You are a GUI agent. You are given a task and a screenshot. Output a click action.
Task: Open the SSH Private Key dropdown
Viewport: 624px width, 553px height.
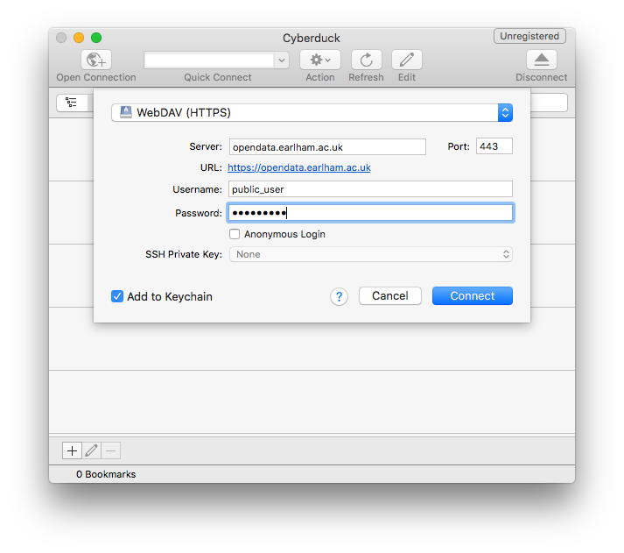click(x=370, y=254)
